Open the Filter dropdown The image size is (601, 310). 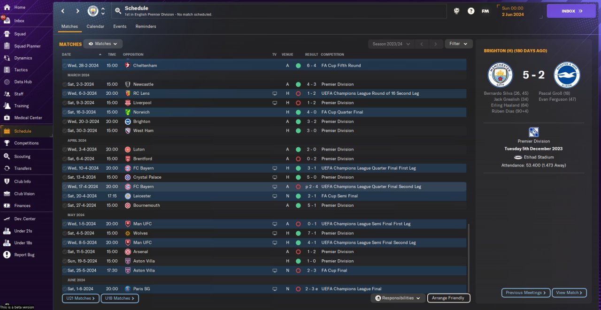(458, 44)
